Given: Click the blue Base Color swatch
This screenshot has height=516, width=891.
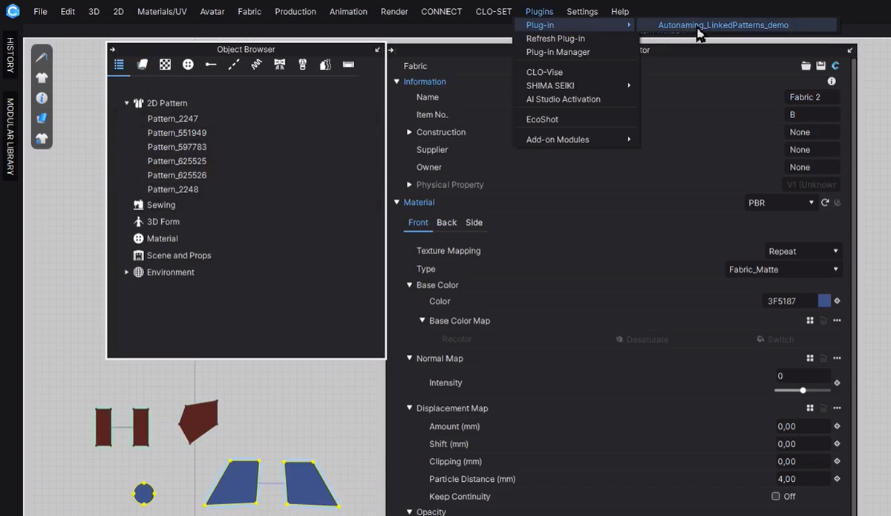Looking at the screenshot, I should coord(824,301).
